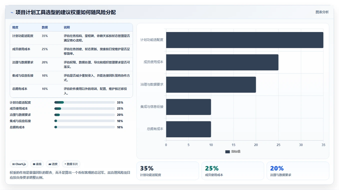This screenshot has height=190, width=339.
Task: Click the description starting with 评估任务结构
Action: (97, 38)
